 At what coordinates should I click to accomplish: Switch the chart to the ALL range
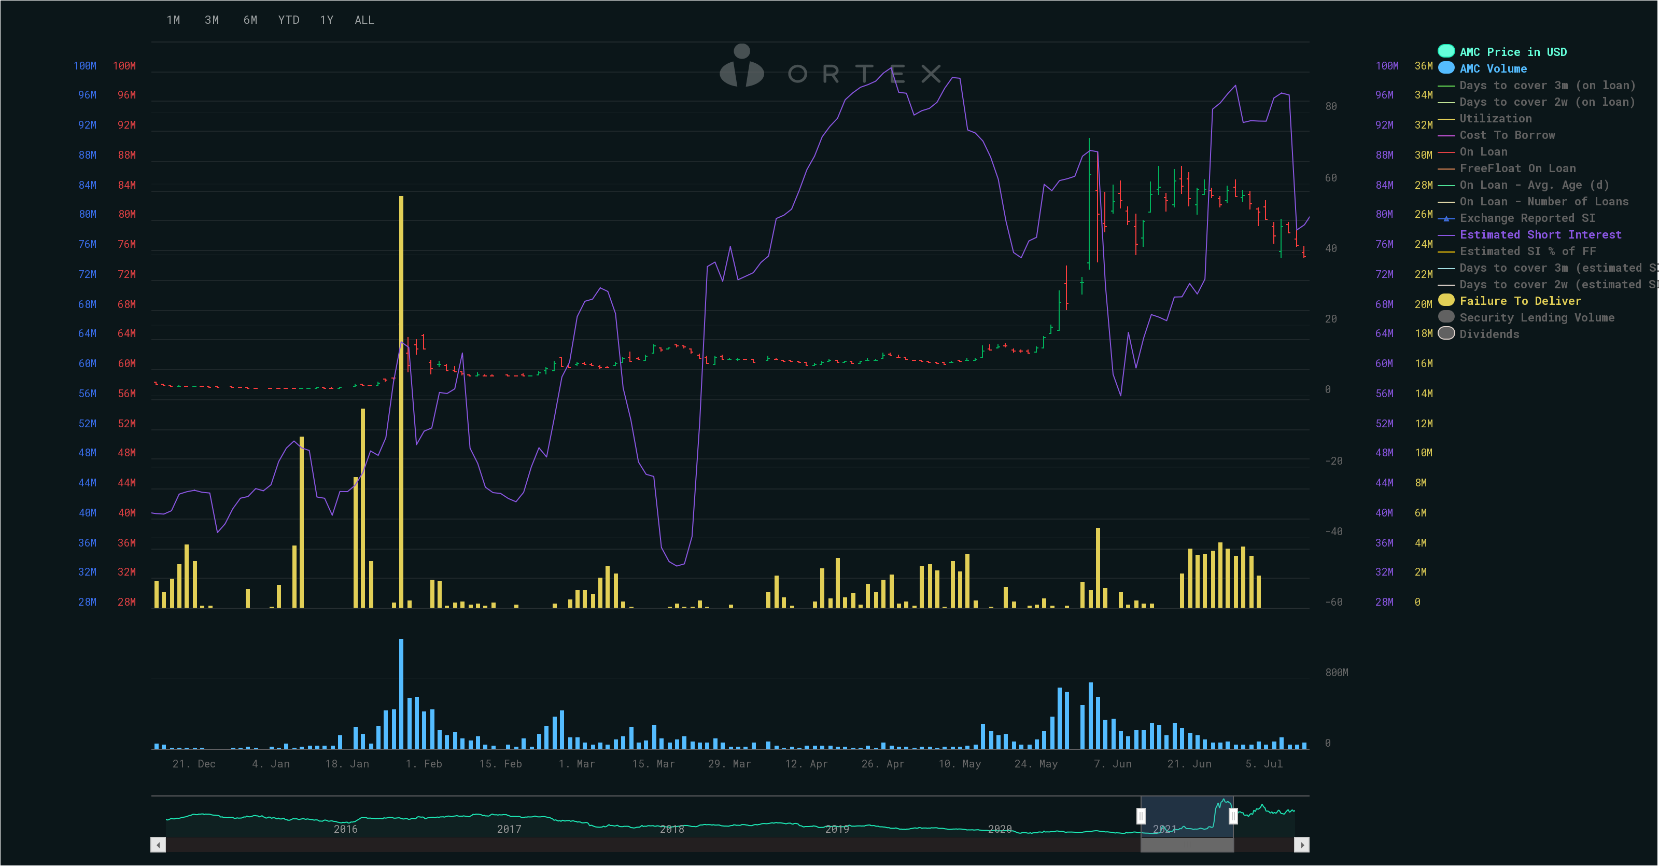pyautogui.click(x=364, y=20)
